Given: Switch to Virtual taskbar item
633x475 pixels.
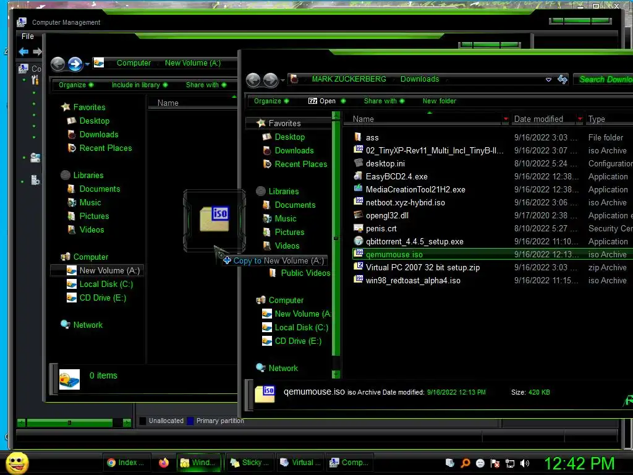Looking at the screenshot, I should (300, 463).
